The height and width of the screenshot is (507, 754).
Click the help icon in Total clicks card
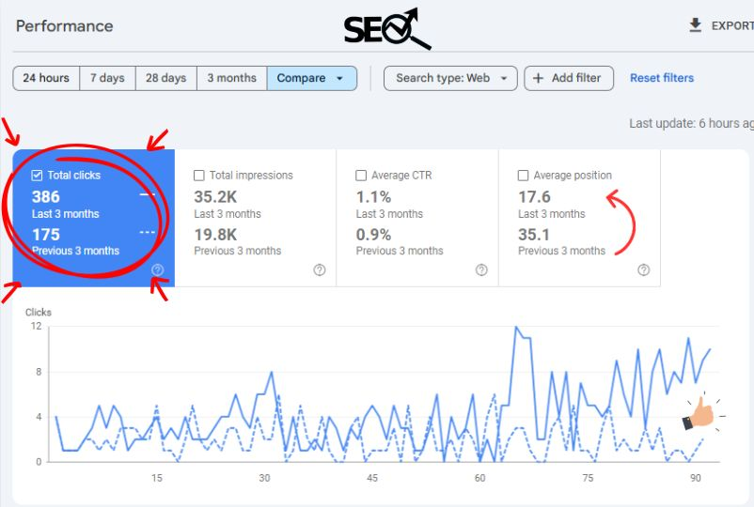157,270
